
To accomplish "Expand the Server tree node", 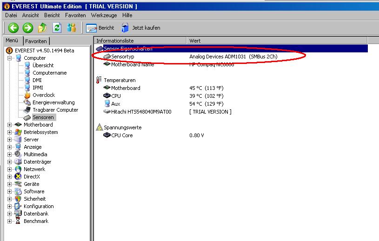I will [x=9, y=140].
